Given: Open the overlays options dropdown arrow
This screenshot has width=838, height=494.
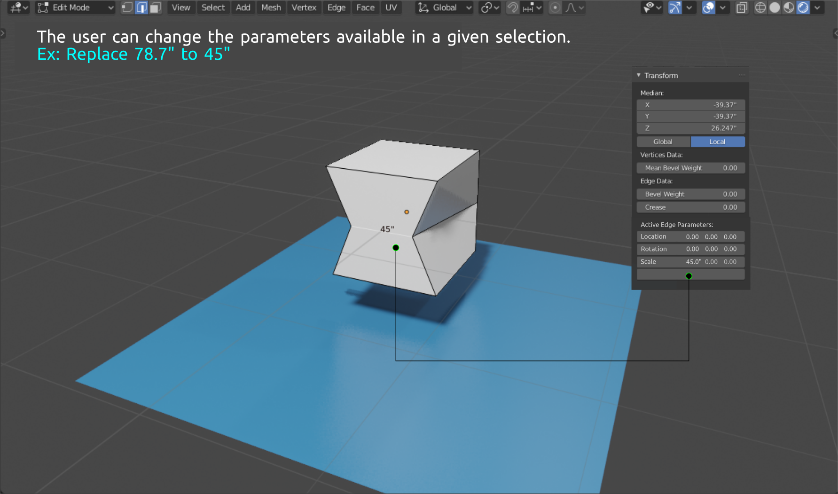Looking at the screenshot, I should pyautogui.click(x=722, y=8).
